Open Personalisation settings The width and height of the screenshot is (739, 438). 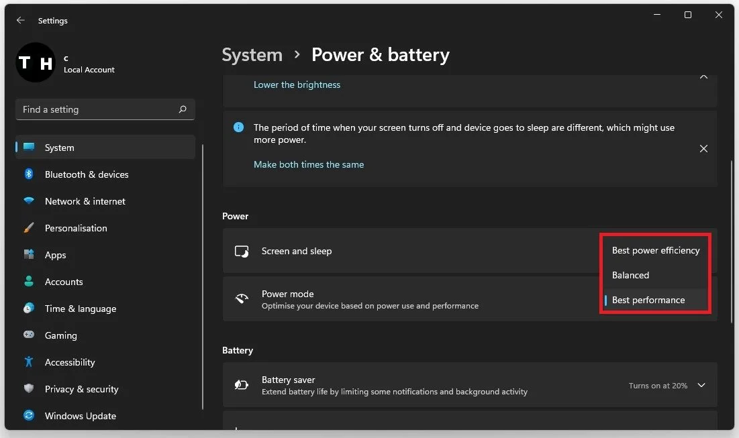pos(105,228)
